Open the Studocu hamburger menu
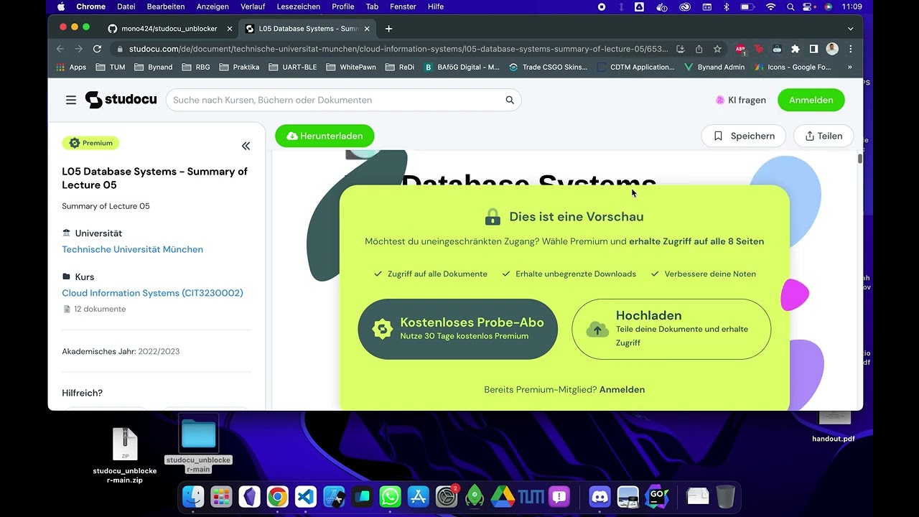This screenshot has height=517, width=919. [71, 100]
